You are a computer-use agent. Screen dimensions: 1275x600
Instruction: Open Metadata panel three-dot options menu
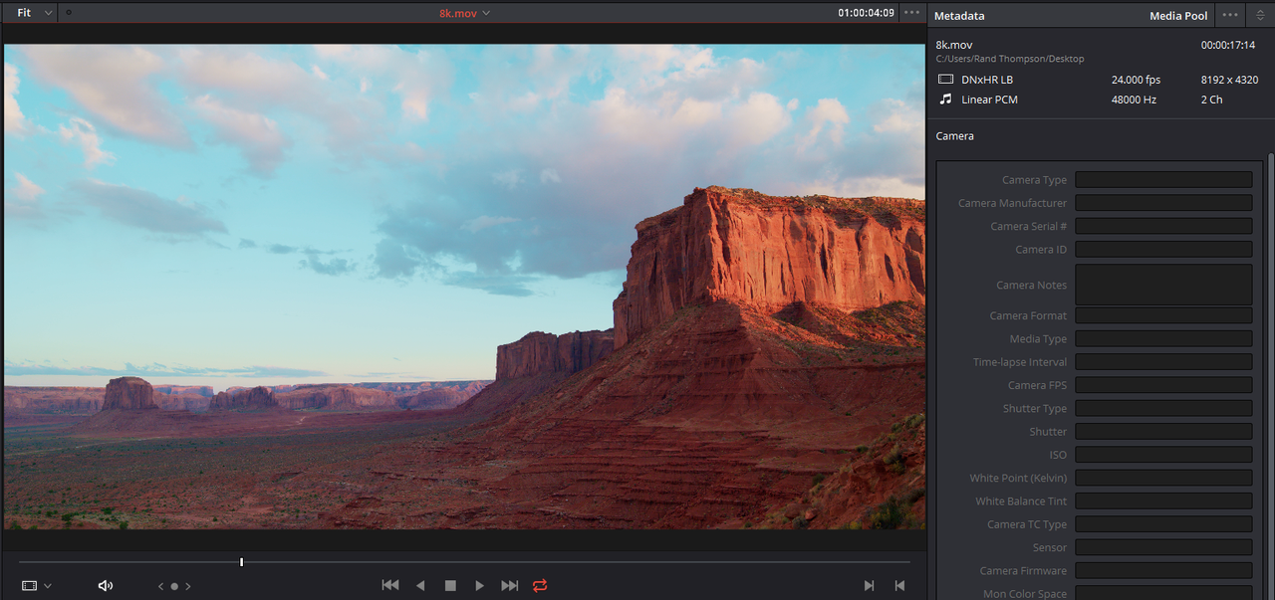click(x=1231, y=15)
